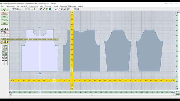
Task: Select the right yellow measuring tool icon
Action: (x=8, y=42)
